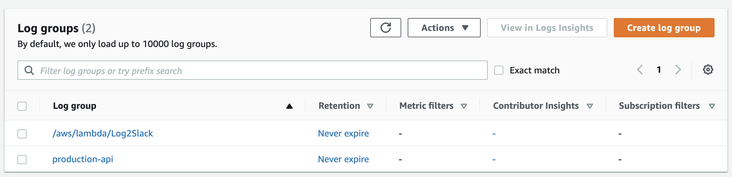Click the Create log group button
This screenshot has height=177, width=732.
click(664, 28)
